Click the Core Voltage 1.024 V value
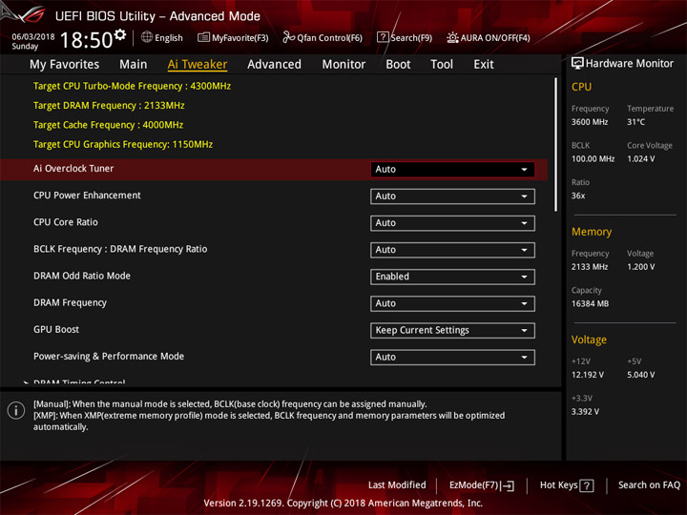This screenshot has width=687, height=515. tap(641, 158)
